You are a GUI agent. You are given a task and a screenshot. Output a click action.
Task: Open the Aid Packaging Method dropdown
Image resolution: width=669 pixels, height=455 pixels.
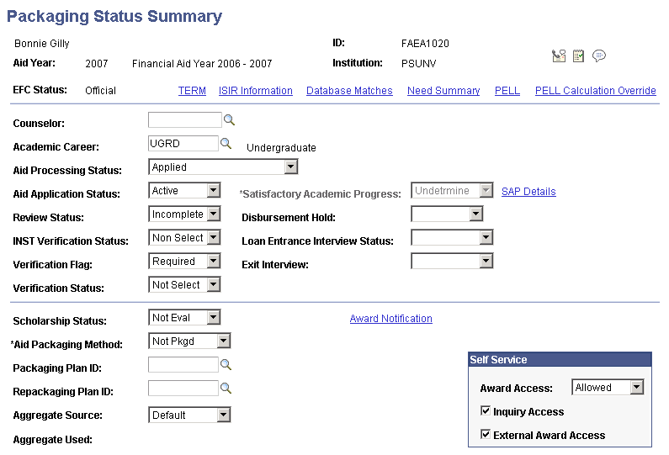tap(189, 341)
